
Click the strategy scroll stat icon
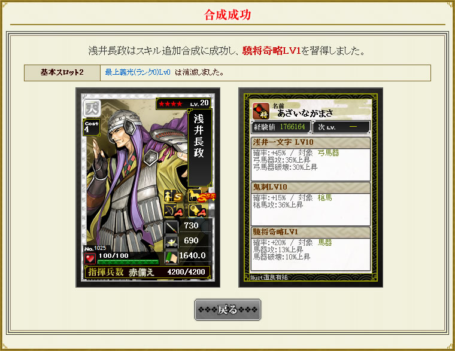tap(171, 257)
